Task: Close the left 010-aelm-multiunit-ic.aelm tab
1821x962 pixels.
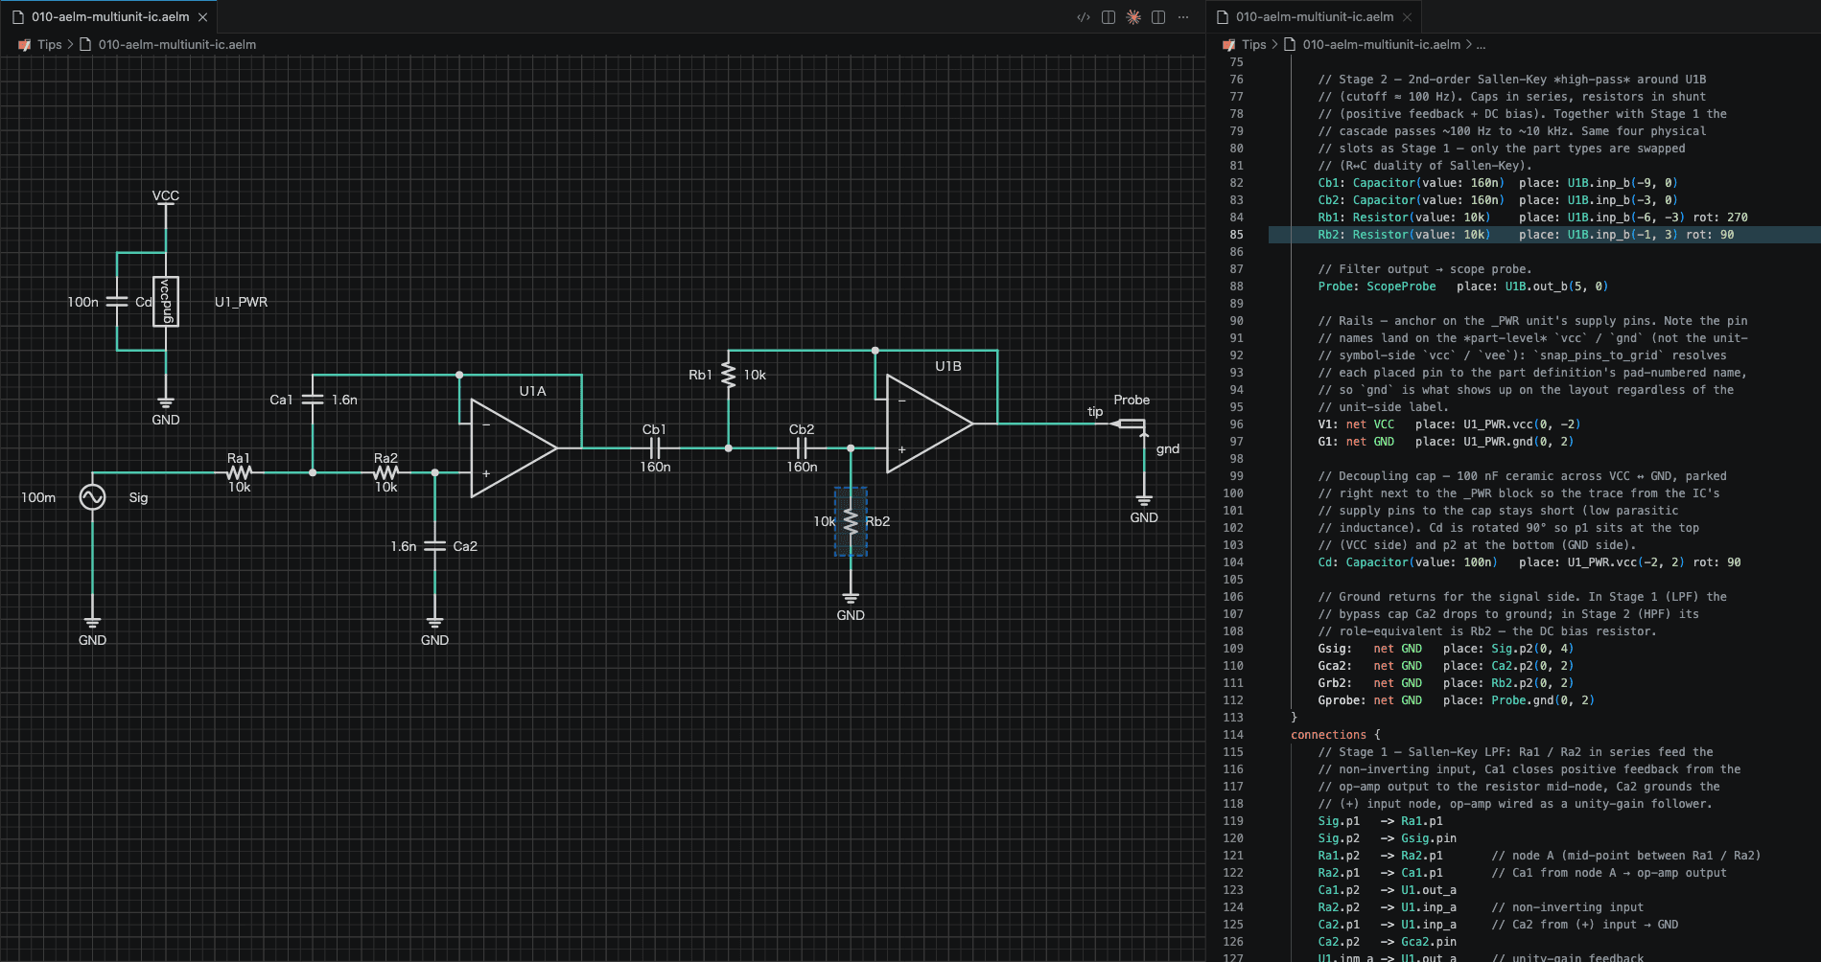Action: tap(202, 17)
